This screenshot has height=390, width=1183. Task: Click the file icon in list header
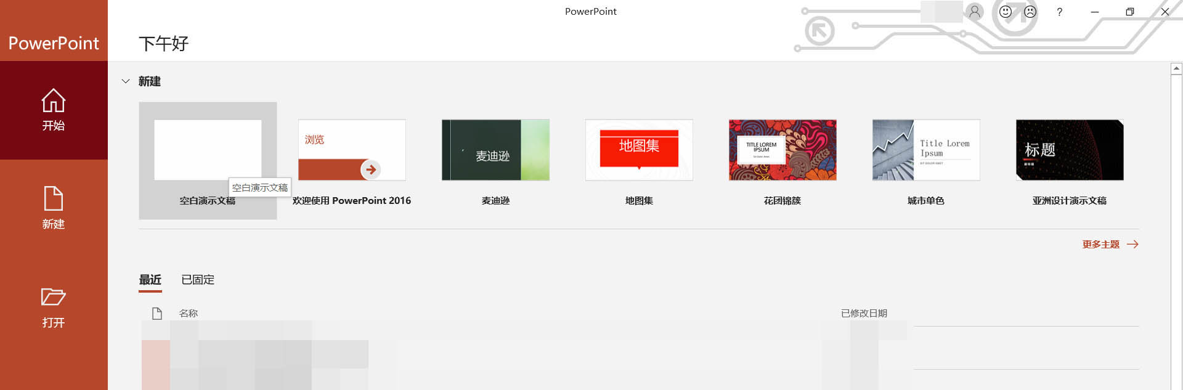[157, 314]
